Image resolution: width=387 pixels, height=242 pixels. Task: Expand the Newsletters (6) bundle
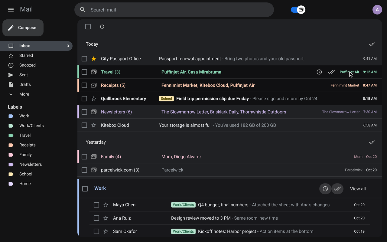coord(230,112)
